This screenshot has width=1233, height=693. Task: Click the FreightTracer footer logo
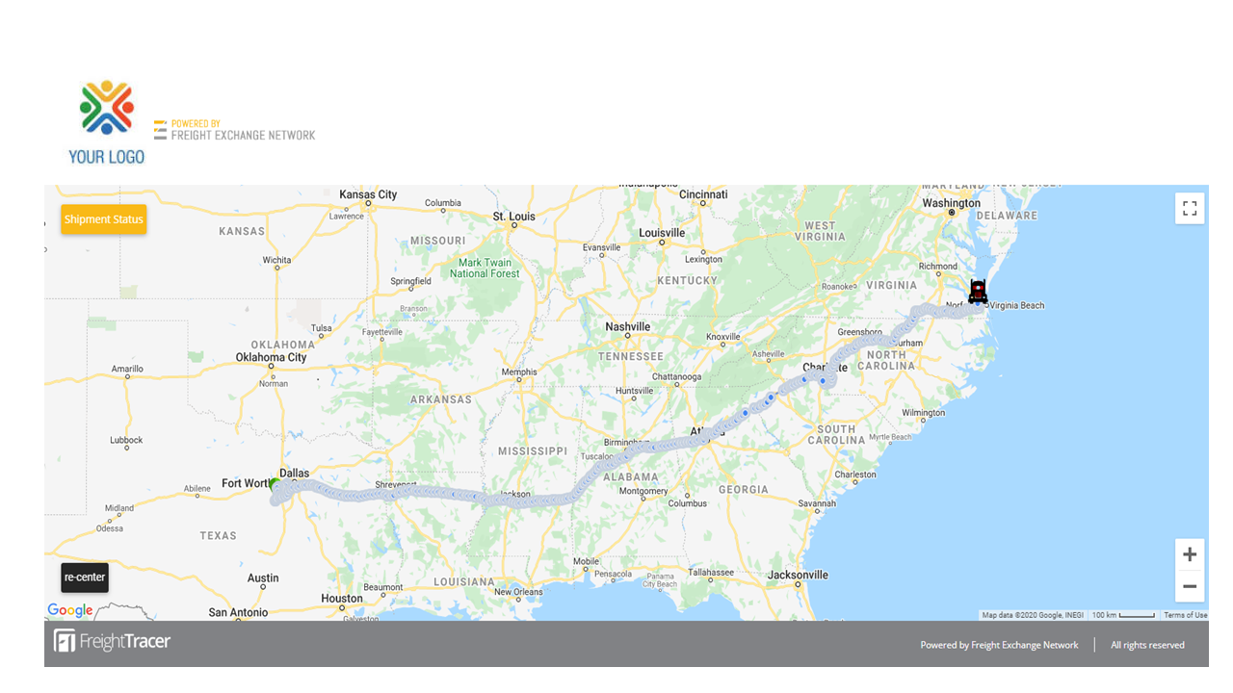(x=112, y=641)
